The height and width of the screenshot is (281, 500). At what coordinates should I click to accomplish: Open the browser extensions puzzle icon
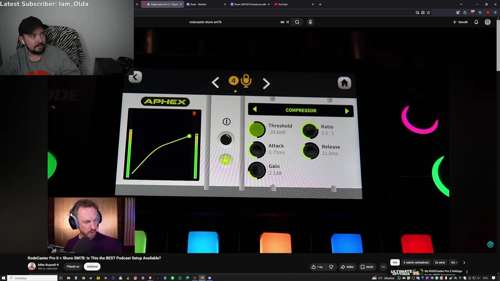point(464,12)
